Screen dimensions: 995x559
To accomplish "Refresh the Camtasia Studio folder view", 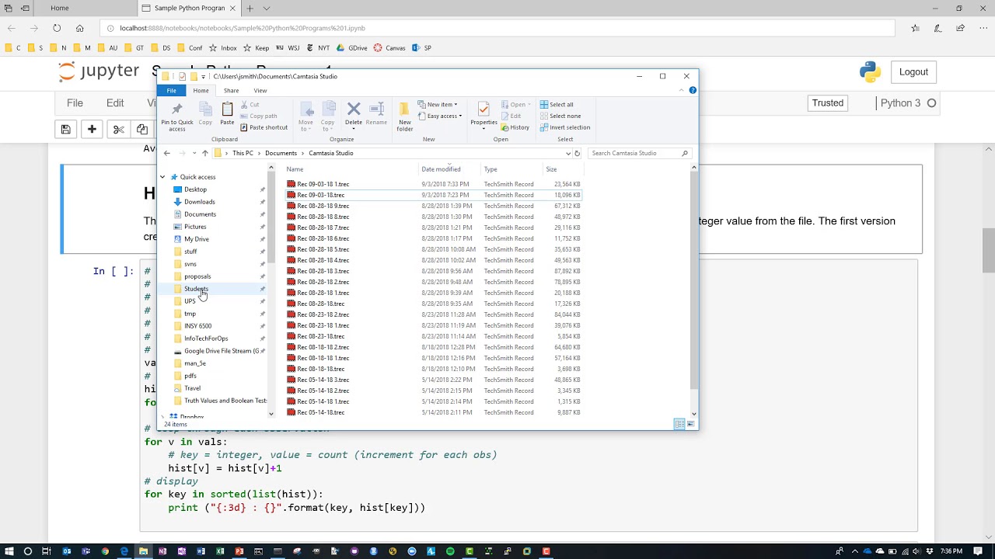I will tap(577, 153).
